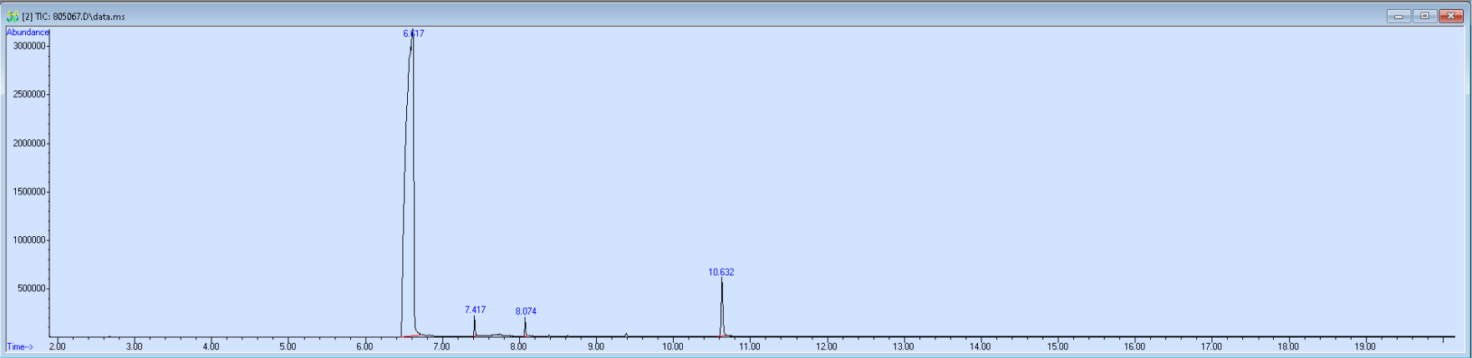Click the 15.00 time axis label

click(1057, 346)
